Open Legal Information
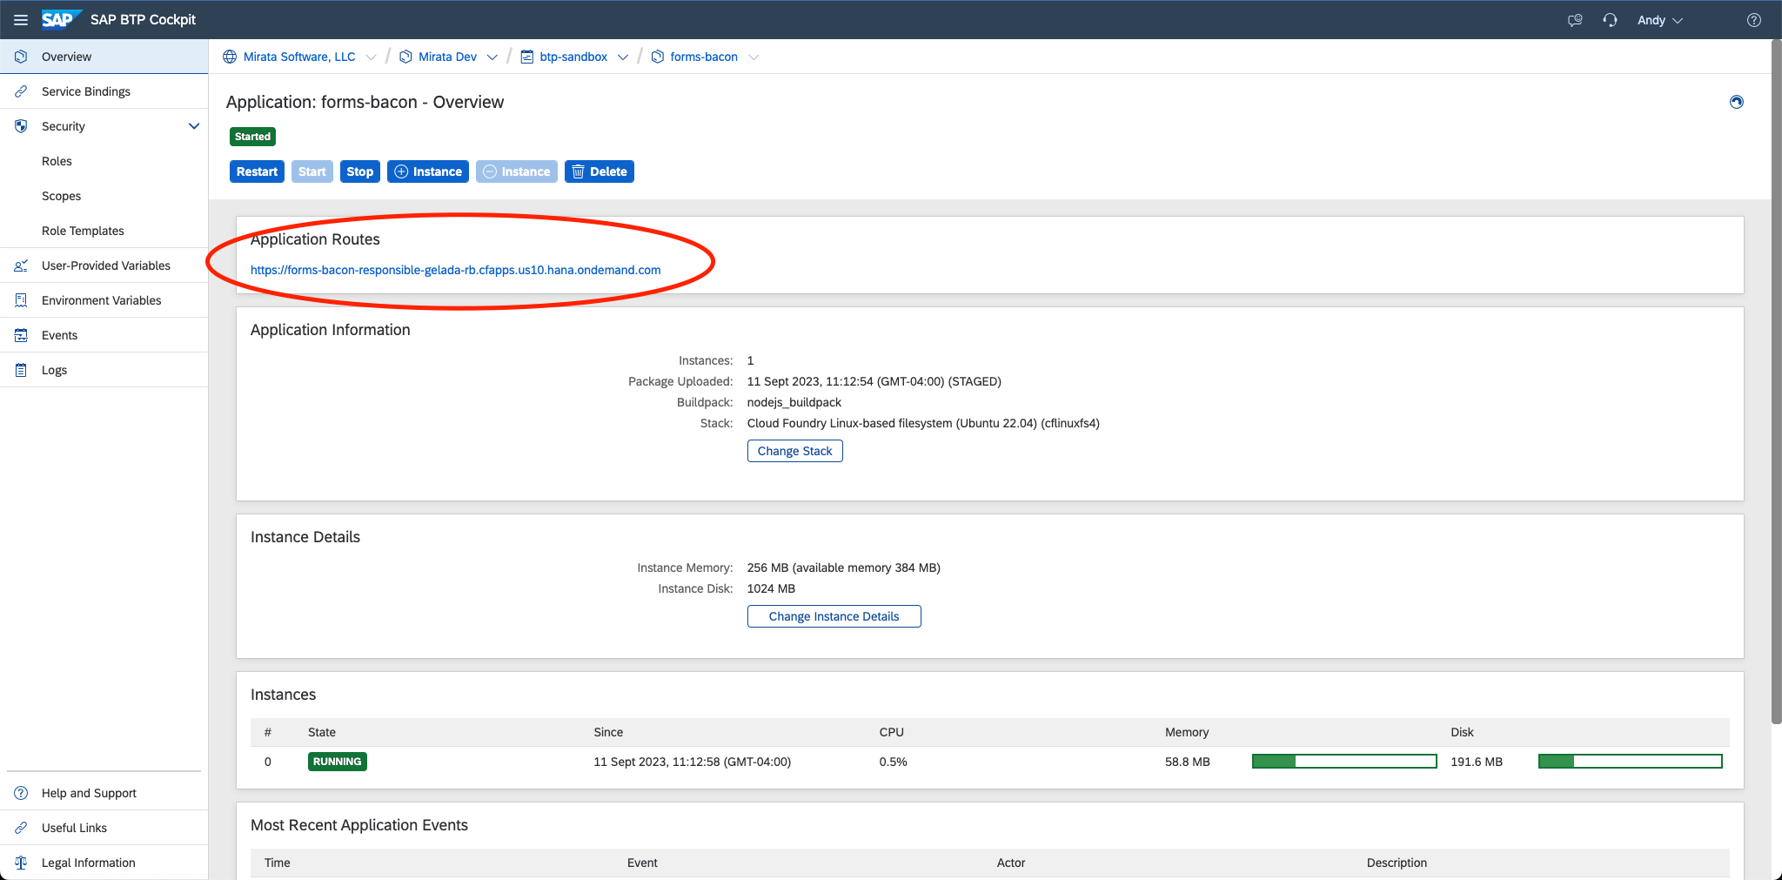The width and height of the screenshot is (1782, 880). tap(104, 863)
